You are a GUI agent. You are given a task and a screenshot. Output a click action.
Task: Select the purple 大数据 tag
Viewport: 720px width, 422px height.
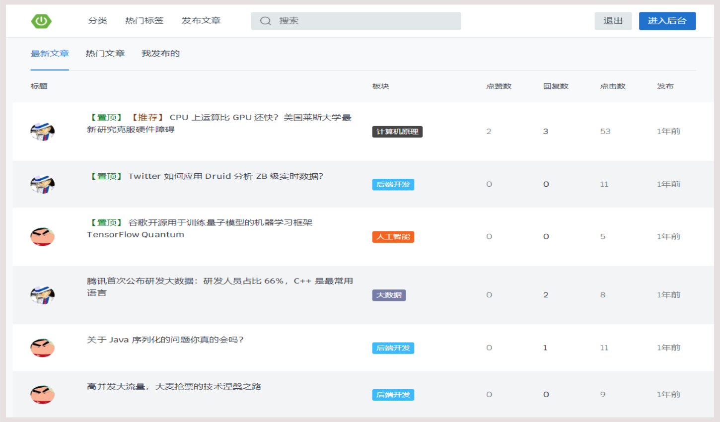[x=389, y=295]
